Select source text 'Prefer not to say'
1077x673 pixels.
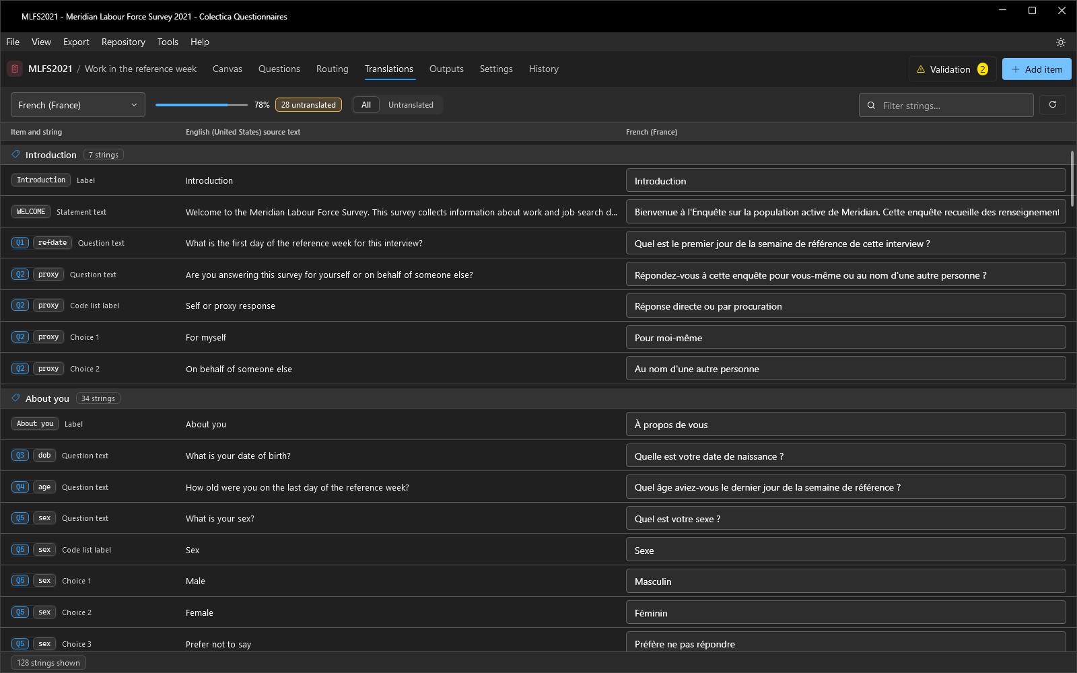218,644
